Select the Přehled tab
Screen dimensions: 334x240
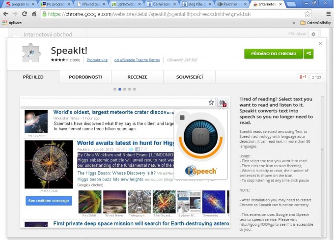coord(33,77)
